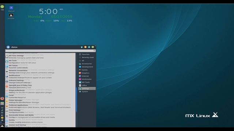Click the green log out icon

[93, 47]
